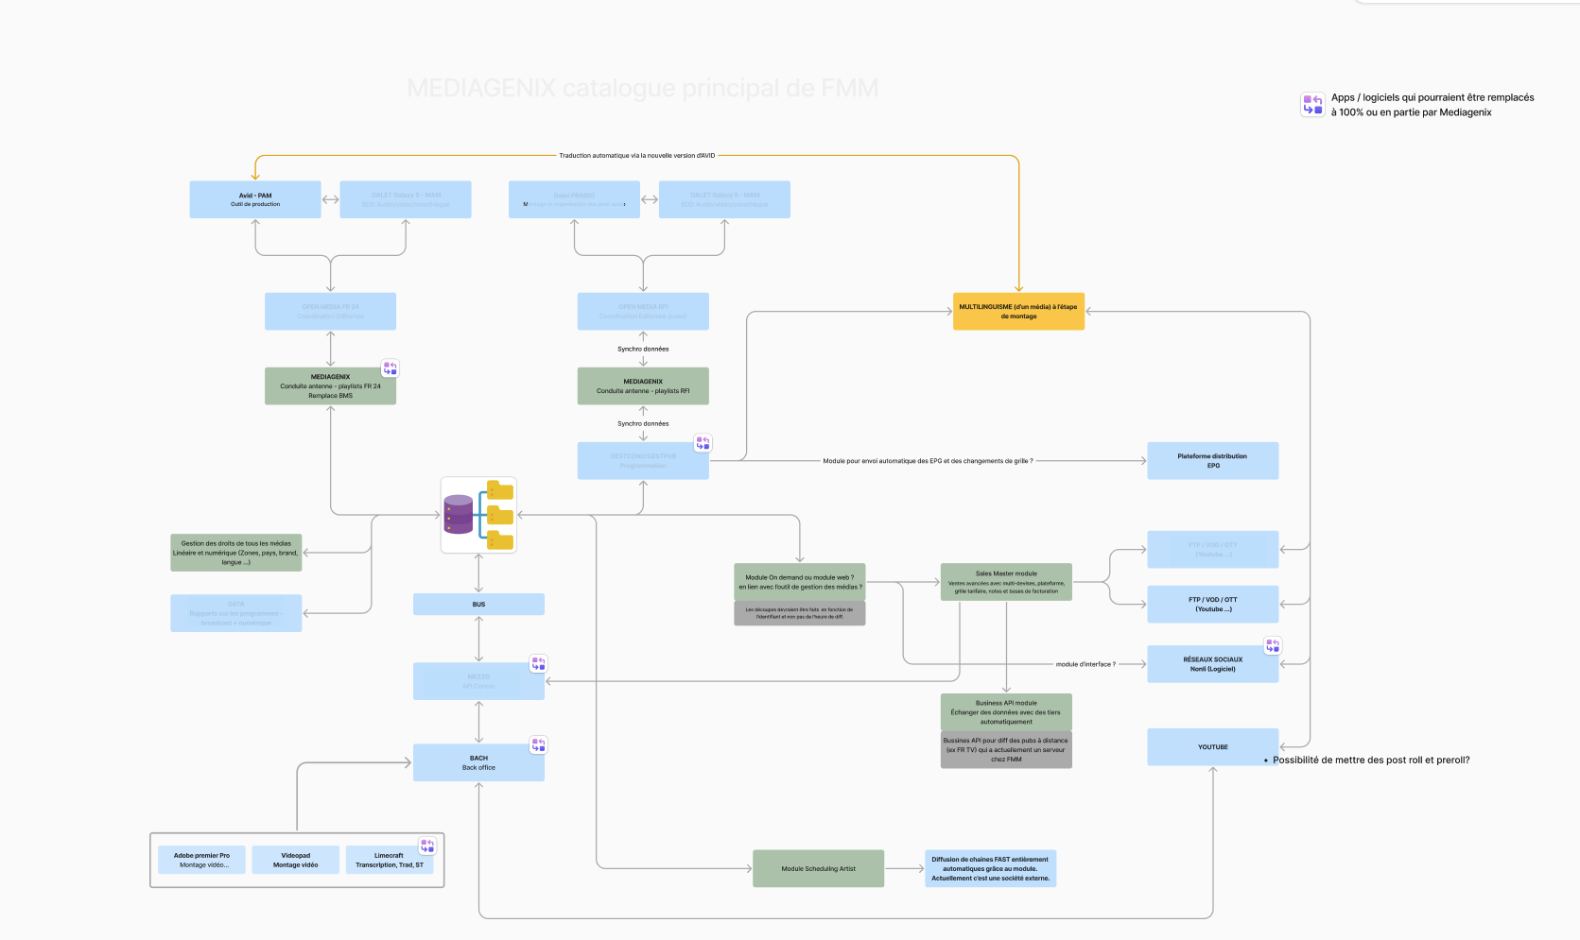Select the Sales Master module node

pos(1006,582)
